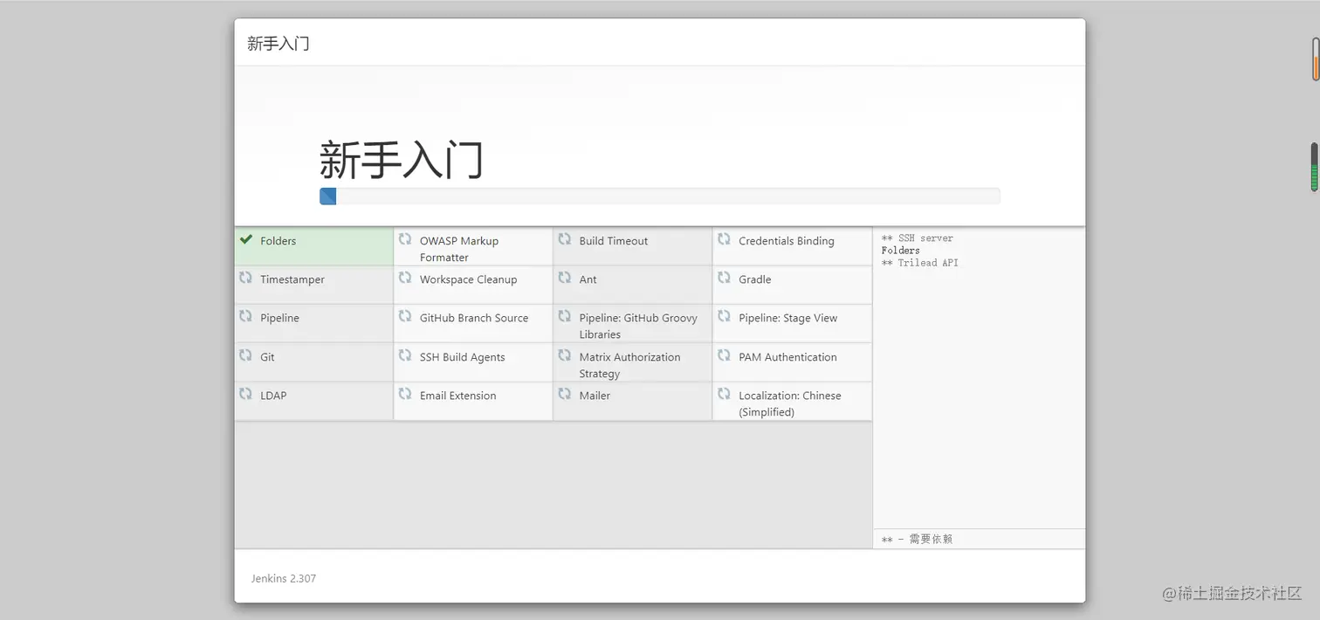
Task: Click the pending spinner icon beside SSH Build Agents
Action: (405, 355)
